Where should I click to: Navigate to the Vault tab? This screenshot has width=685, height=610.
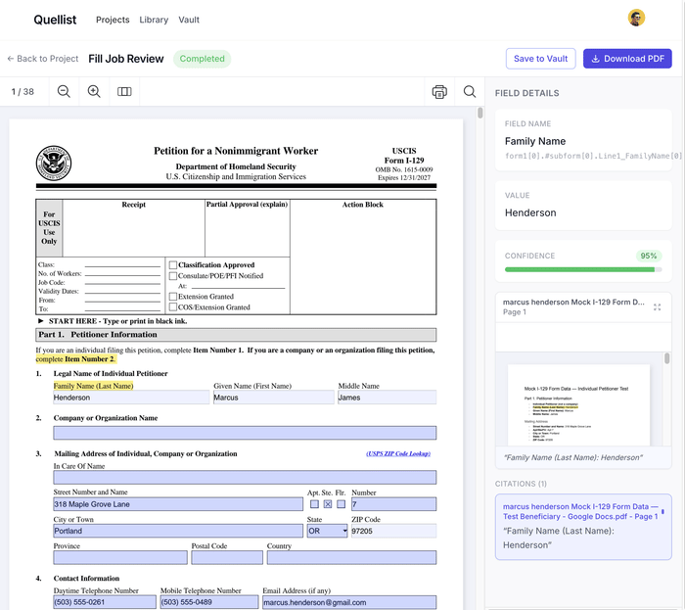(189, 20)
